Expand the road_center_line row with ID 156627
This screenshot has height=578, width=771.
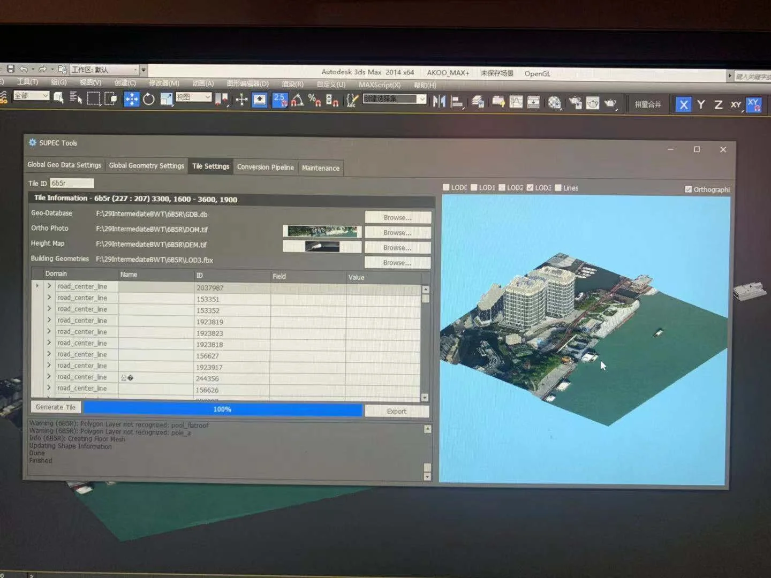[x=49, y=354]
